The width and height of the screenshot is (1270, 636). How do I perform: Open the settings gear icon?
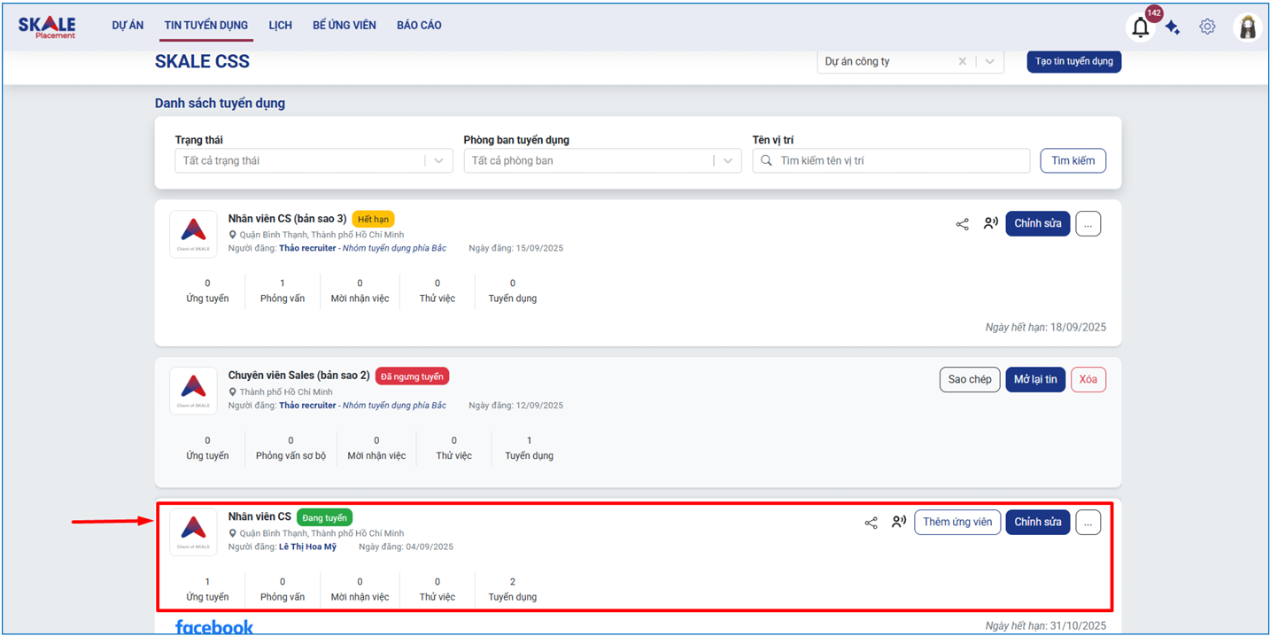(1207, 27)
